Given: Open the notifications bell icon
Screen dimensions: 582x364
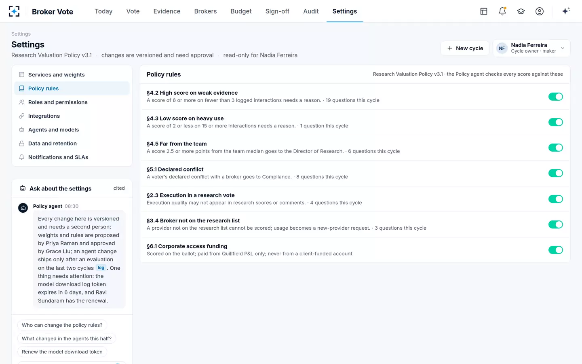Looking at the screenshot, I should (x=502, y=11).
